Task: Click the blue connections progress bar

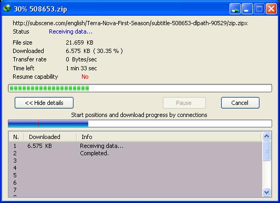Action: 140,123
